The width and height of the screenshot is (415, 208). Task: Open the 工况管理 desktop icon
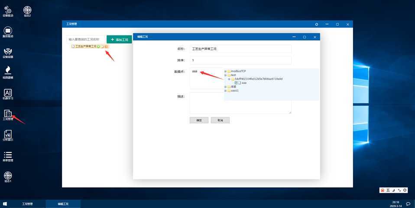tap(8, 115)
